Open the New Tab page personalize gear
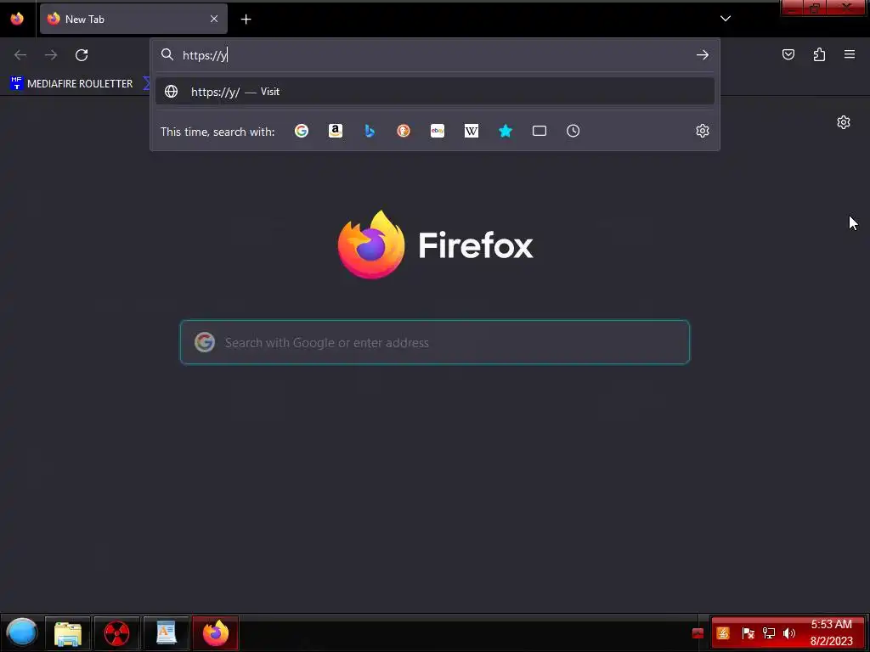This screenshot has width=870, height=652. (844, 122)
